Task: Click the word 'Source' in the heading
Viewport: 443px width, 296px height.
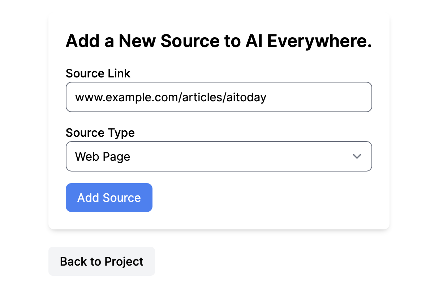Action: click(x=190, y=41)
